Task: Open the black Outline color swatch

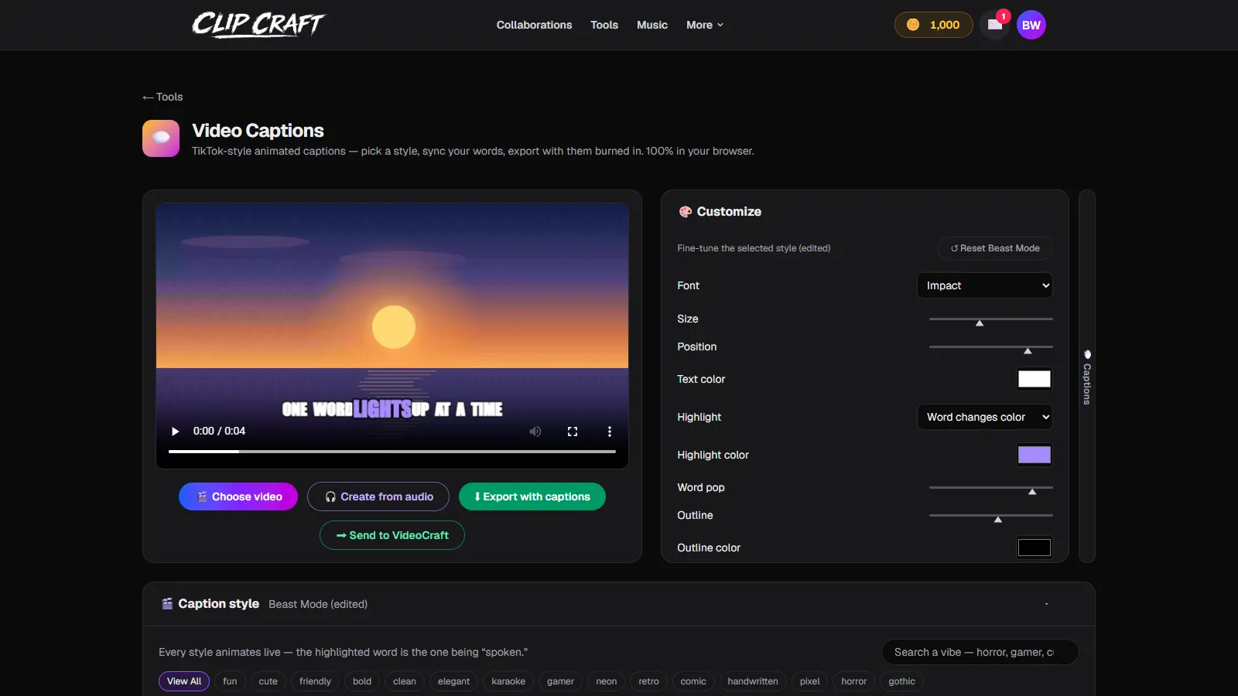Action: pos(1035,548)
